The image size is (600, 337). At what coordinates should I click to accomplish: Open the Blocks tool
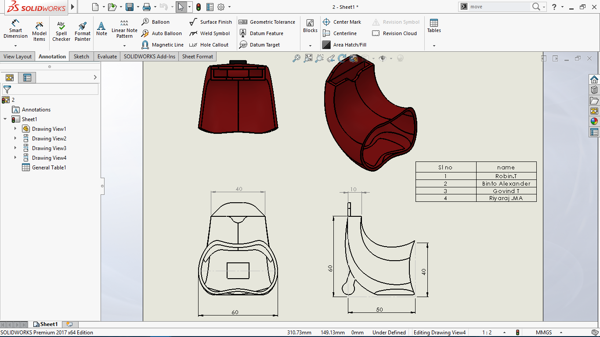pos(310,26)
